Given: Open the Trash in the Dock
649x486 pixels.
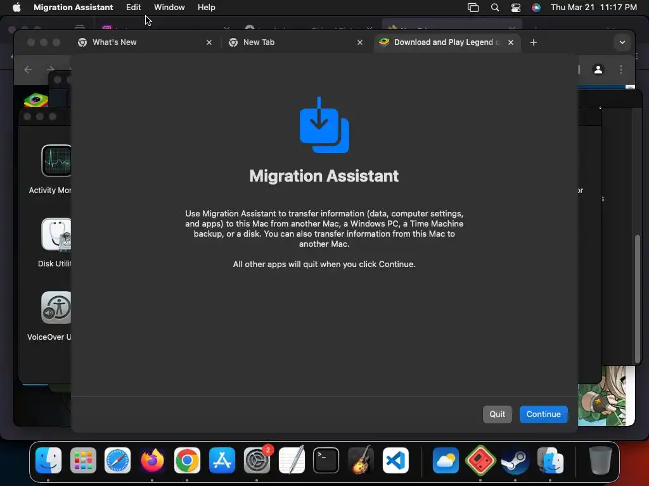Looking at the screenshot, I should [x=600, y=461].
